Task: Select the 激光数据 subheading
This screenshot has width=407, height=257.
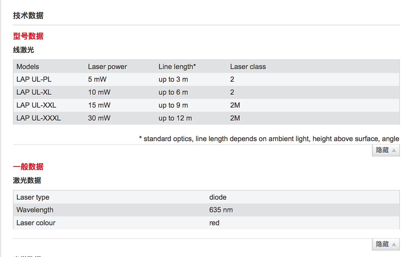Action: click(27, 180)
